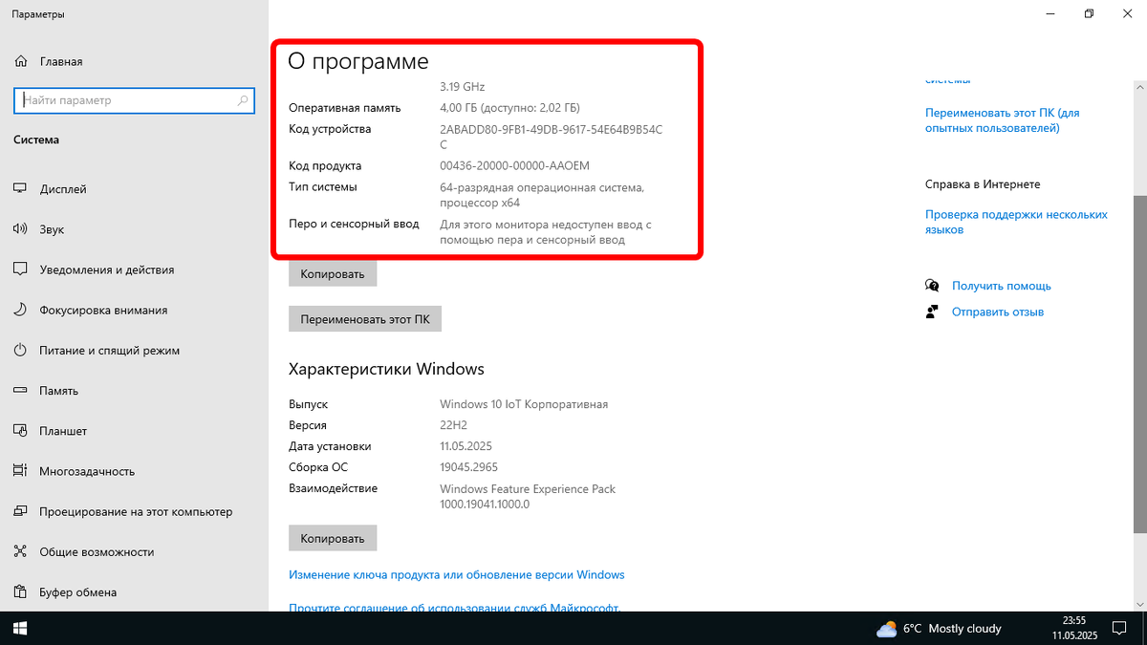The image size is (1147, 645).
Task: Open Питание и спящий режим page
Action: [x=134, y=351]
